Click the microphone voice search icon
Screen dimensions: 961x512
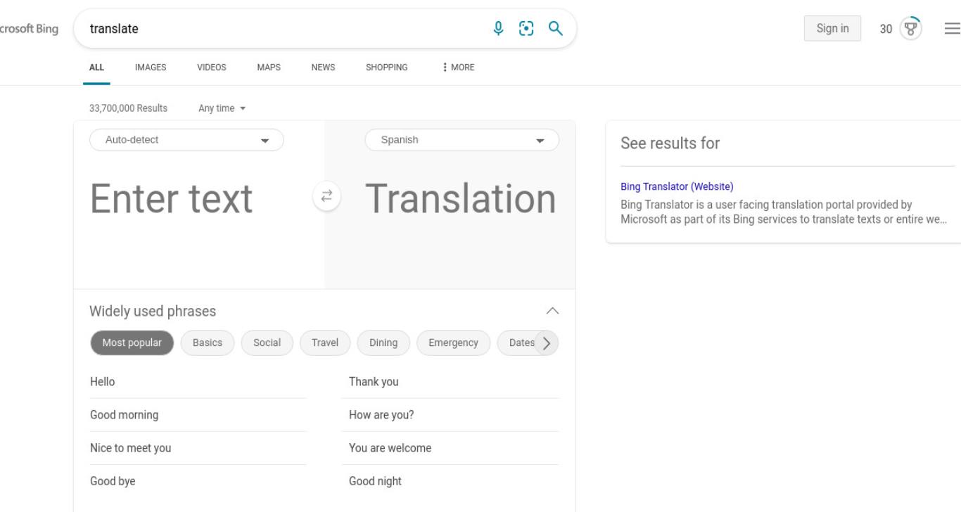click(x=499, y=28)
